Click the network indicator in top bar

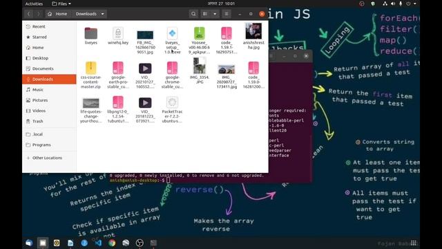pos(385,3)
